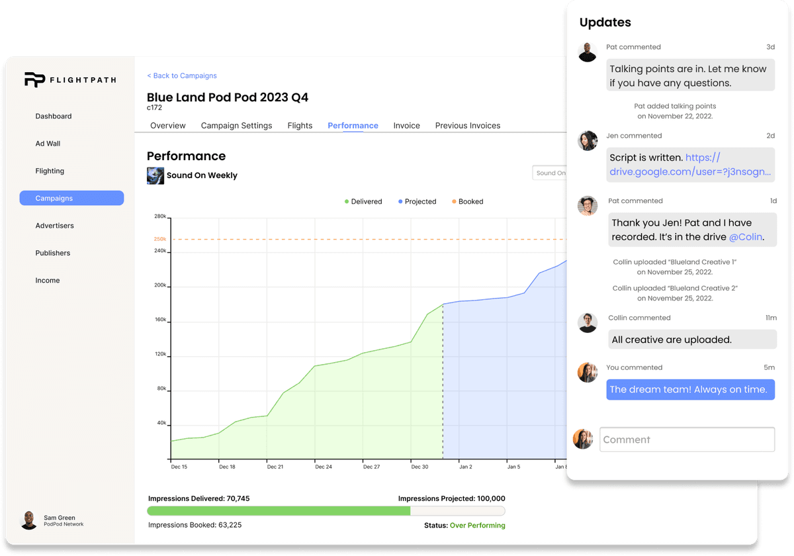Click the 'Updates' panel heading
The image size is (794, 556).
click(605, 23)
